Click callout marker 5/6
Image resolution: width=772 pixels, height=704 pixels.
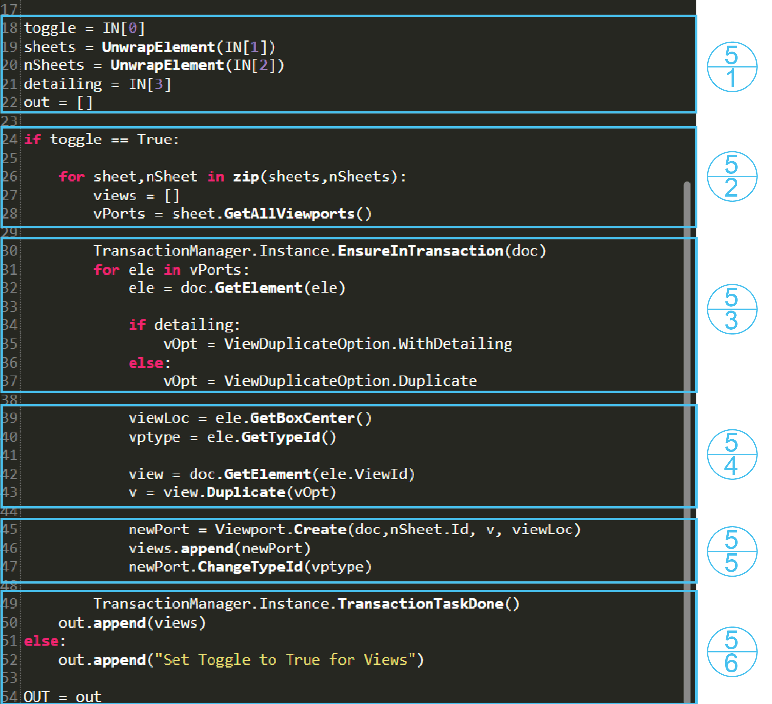point(732,652)
